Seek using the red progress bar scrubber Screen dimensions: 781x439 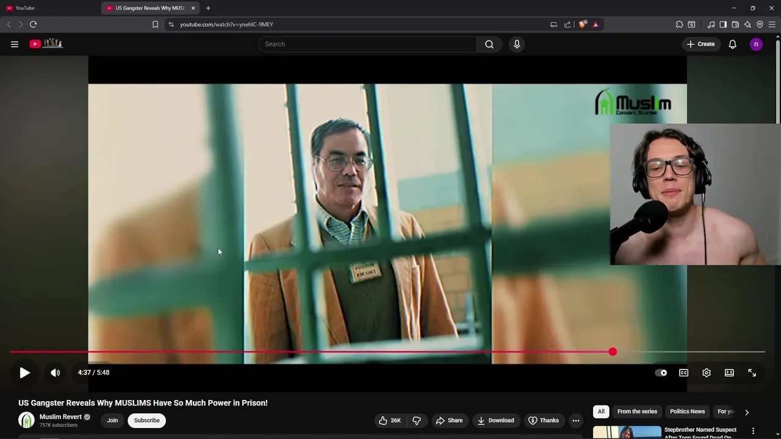[613, 352]
